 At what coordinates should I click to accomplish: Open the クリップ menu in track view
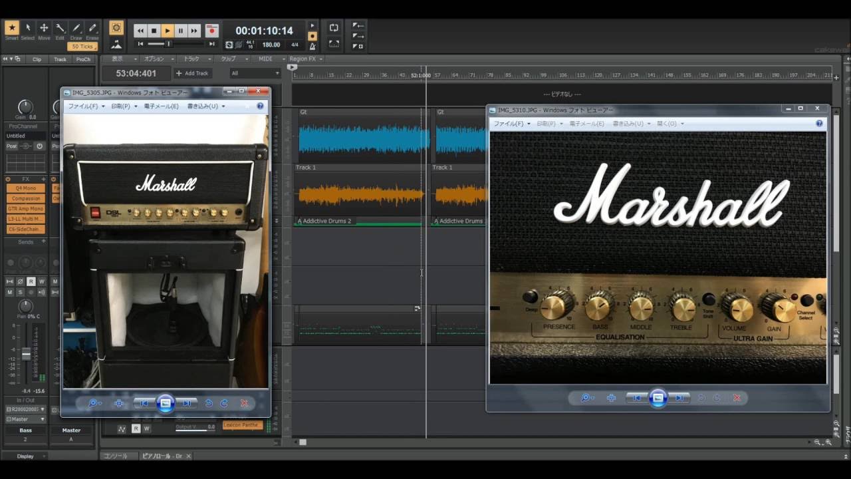coord(231,59)
